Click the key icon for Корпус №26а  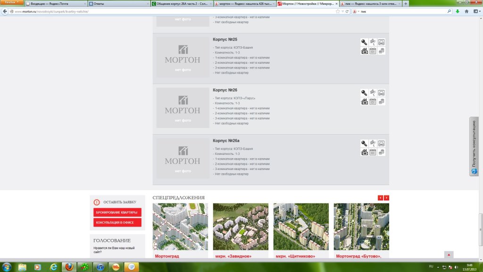tap(364, 144)
